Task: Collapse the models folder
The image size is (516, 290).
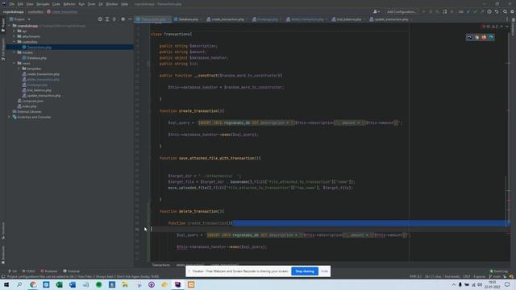Action: click(x=15, y=52)
